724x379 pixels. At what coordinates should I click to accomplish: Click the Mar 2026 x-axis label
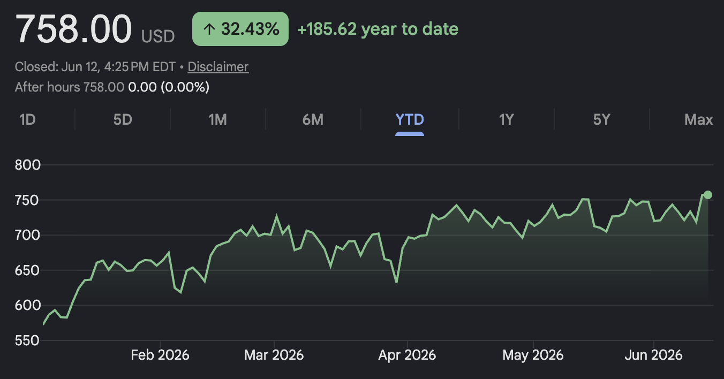pyautogui.click(x=274, y=355)
